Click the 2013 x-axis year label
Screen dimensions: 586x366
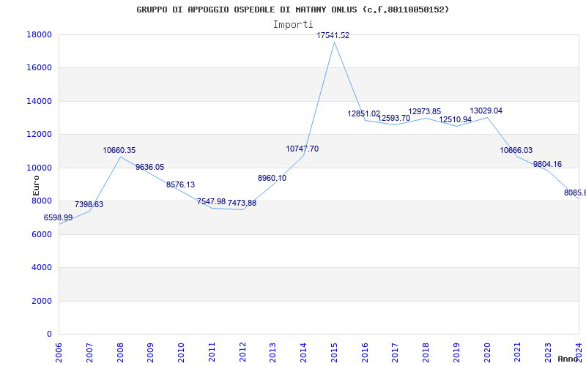click(273, 353)
